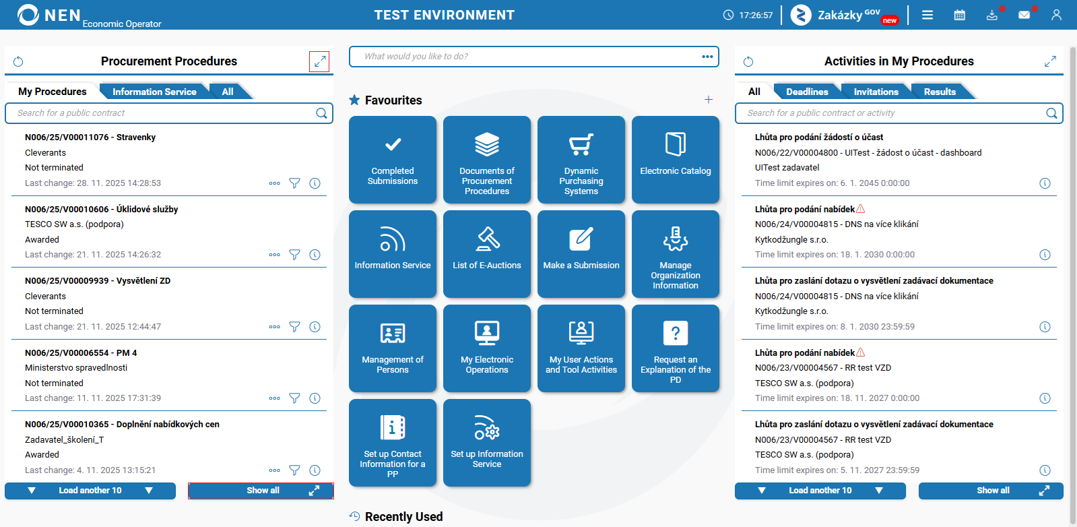The image size is (1077, 527).
Task: Show info for activity expiring 18. 11. 2027
Action: pyautogui.click(x=1045, y=398)
